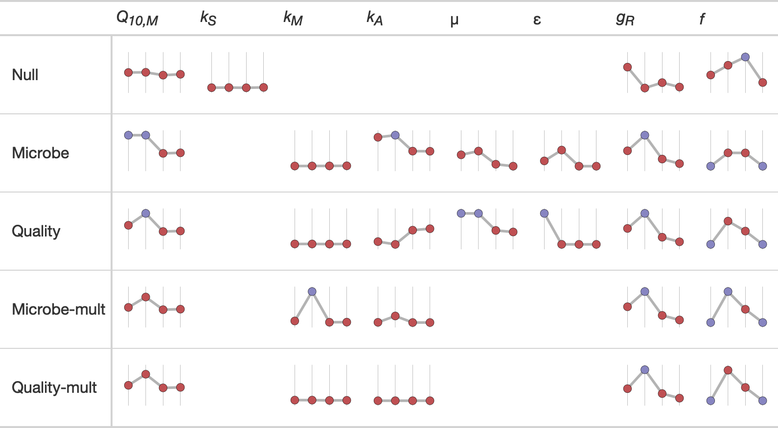Click the kS column header
Image resolution: width=778 pixels, height=428 pixels.
click(208, 19)
